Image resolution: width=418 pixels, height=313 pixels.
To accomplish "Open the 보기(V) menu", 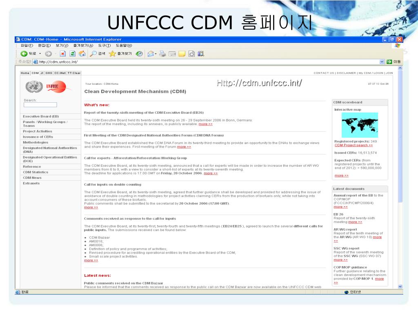I will (62, 46).
